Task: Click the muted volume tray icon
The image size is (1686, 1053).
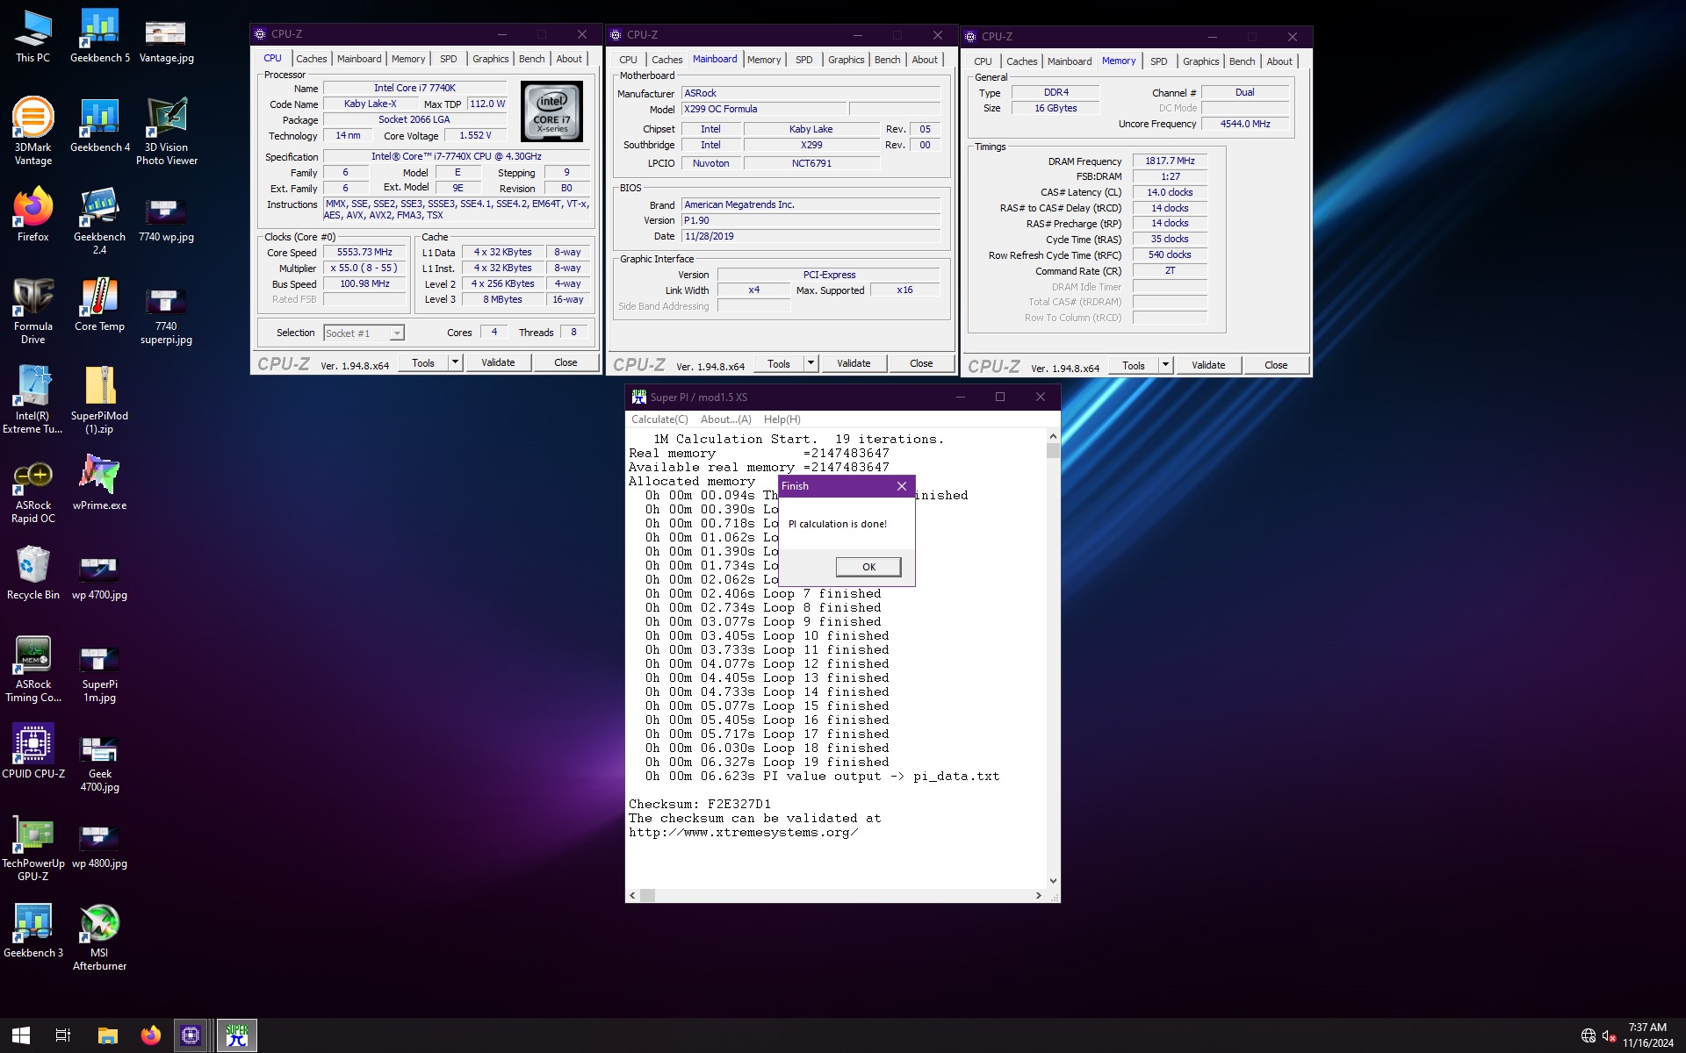Action: [x=1609, y=1035]
